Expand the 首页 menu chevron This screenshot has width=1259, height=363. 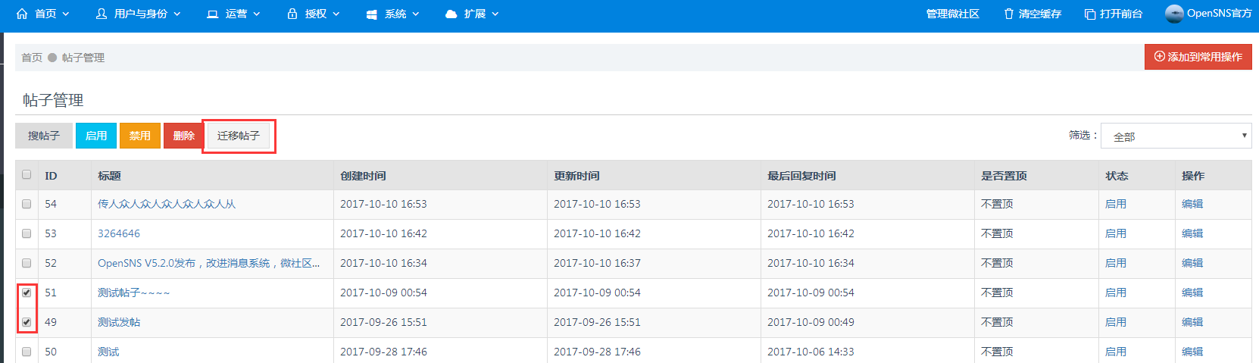65,14
